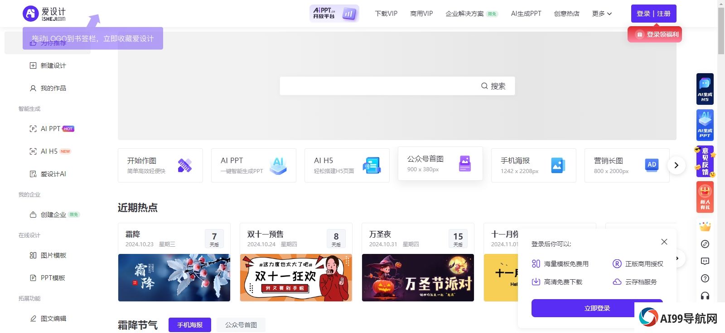Open 图文编辑 sidebar item
This screenshot has width=725, height=333.
48,319
